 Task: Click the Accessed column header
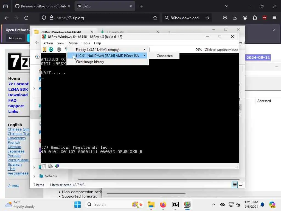pos(264,101)
